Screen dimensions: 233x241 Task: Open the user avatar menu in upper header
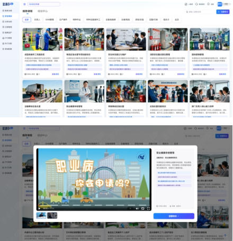(x=220, y=4)
